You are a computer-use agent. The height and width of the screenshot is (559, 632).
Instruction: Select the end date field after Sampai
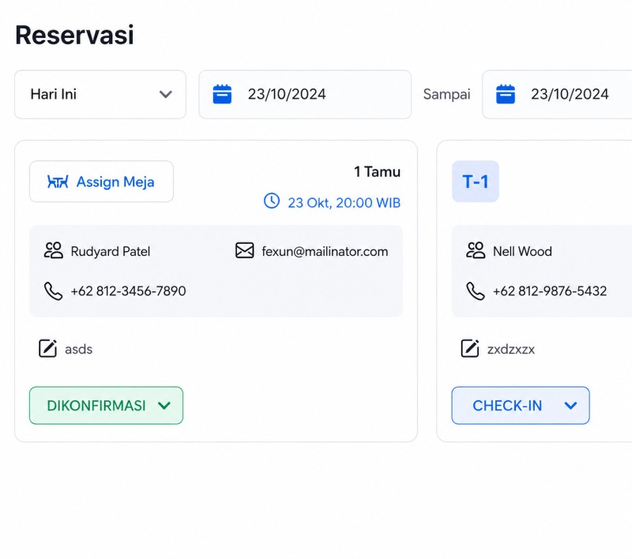[557, 95]
